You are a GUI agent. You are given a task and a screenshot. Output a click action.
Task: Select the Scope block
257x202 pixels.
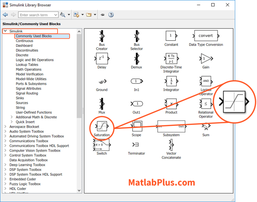[x=137, y=127]
